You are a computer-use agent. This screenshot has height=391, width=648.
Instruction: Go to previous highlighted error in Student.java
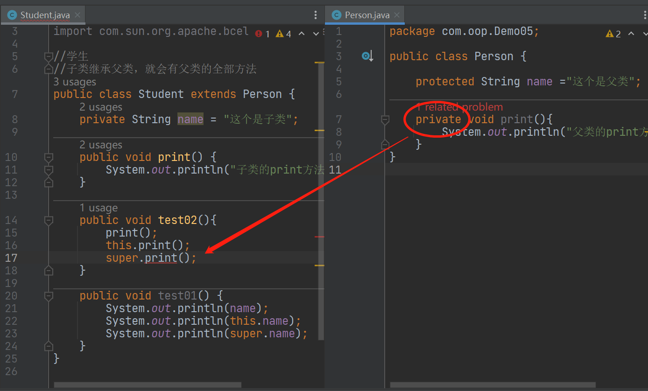pyautogui.click(x=302, y=34)
